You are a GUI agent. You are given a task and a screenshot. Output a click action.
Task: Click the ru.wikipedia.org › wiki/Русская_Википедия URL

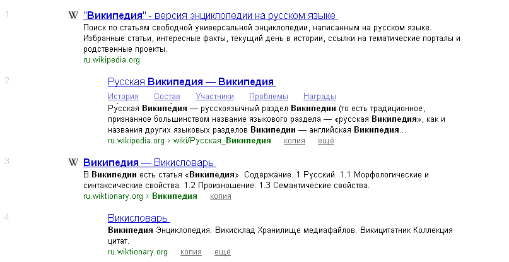(189, 141)
